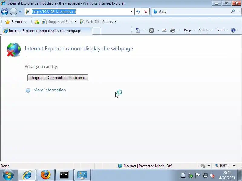Expand the address bar autocomplete dropdown
The height and width of the screenshot is (181, 242).
tap(132, 12)
